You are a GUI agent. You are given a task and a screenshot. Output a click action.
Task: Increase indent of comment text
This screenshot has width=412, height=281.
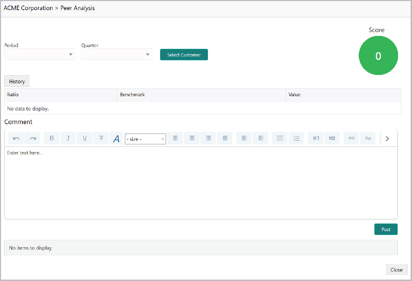coord(244,138)
